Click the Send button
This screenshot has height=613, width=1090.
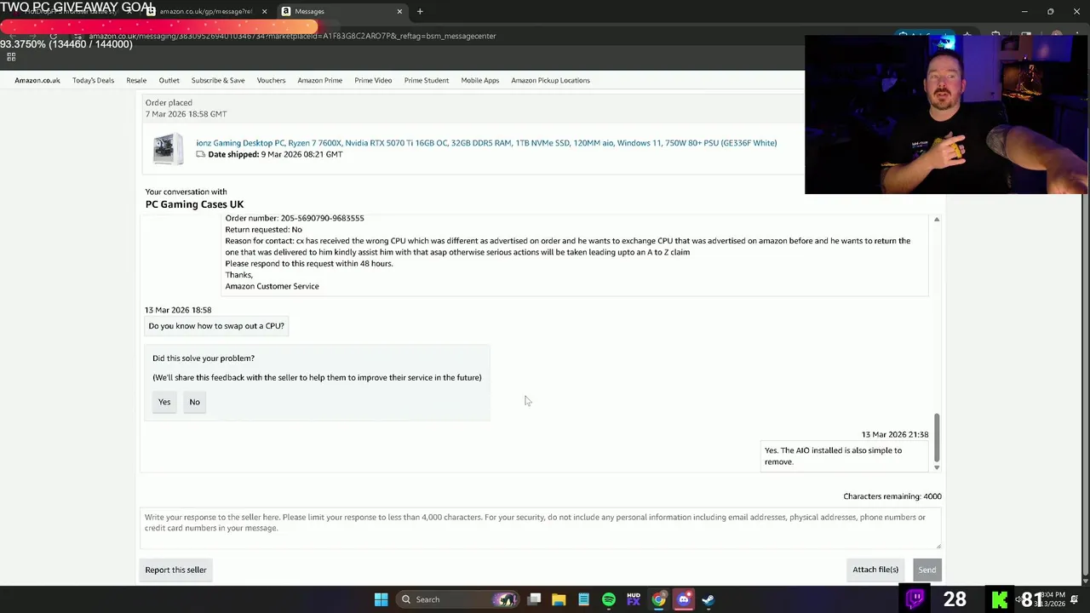pyautogui.click(x=926, y=570)
